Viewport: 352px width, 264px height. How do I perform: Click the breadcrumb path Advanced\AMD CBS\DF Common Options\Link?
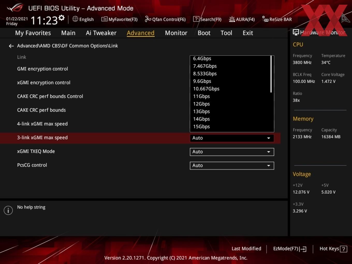67,46
